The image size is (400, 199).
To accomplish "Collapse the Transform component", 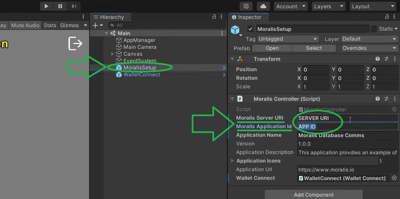I will 232,59.
